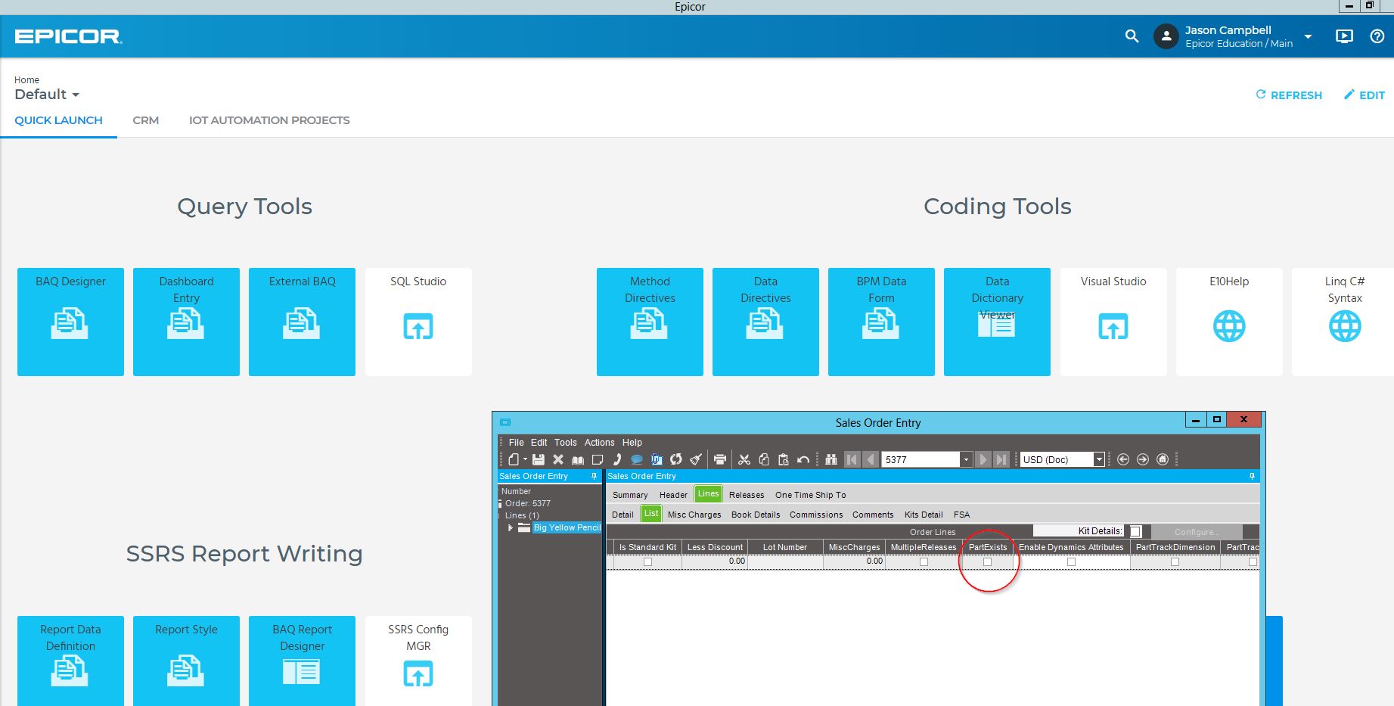Click the binoculars search icon in Sales Order Entry
Screen dimensions: 1394x706
coord(831,459)
